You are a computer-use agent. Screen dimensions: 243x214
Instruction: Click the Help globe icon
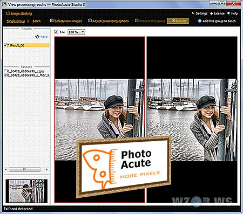click(x=228, y=13)
